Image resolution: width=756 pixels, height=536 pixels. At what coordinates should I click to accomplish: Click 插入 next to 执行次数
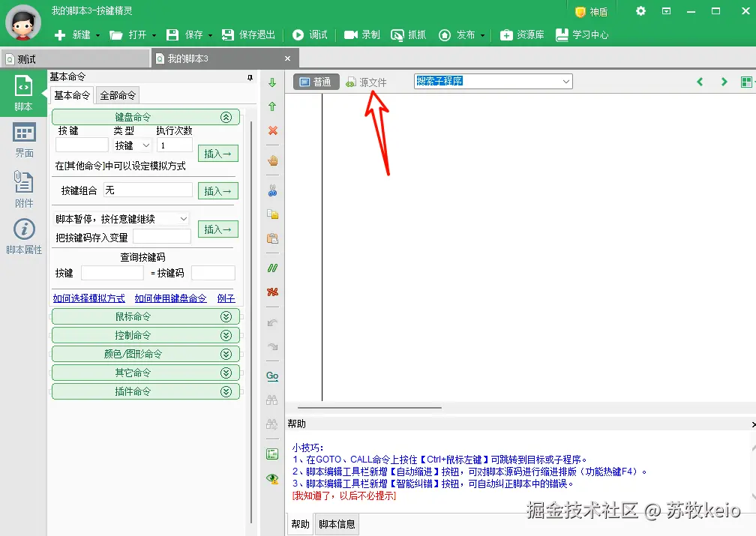pyautogui.click(x=218, y=154)
